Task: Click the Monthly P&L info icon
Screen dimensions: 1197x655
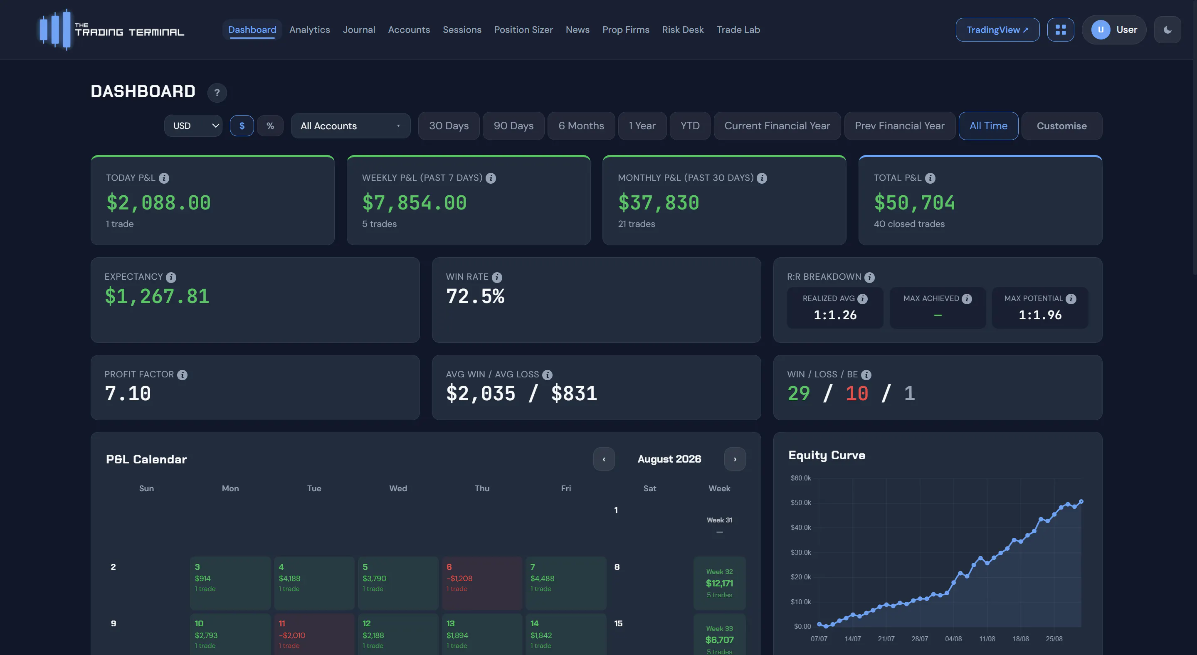Action: (762, 178)
